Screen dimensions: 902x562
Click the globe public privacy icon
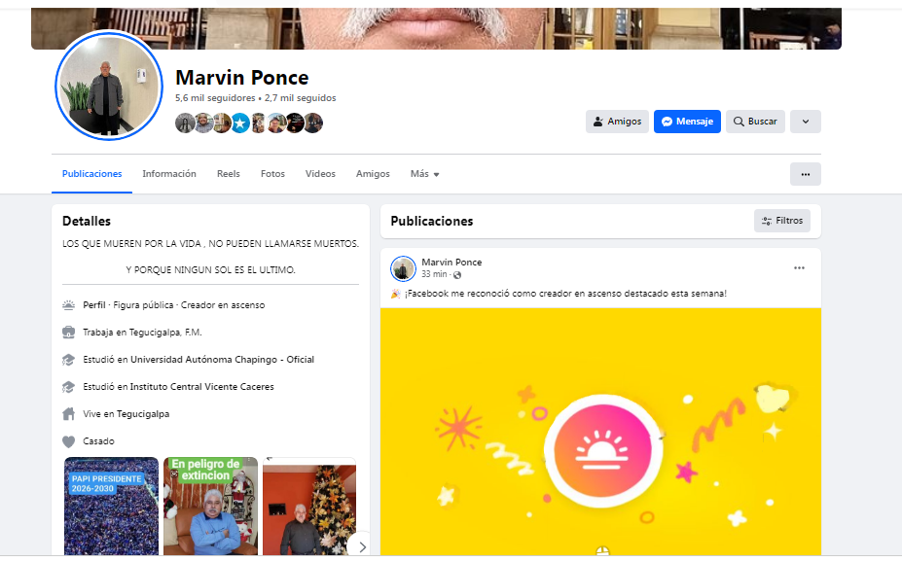(x=457, y=275)
